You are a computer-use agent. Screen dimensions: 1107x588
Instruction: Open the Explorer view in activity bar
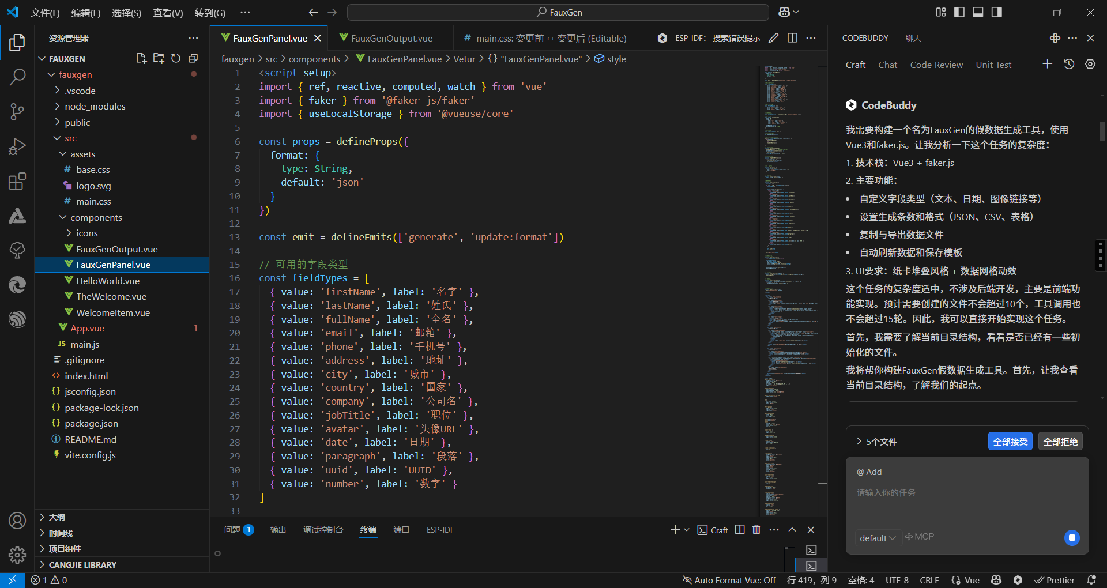click(x=17, y=42)
